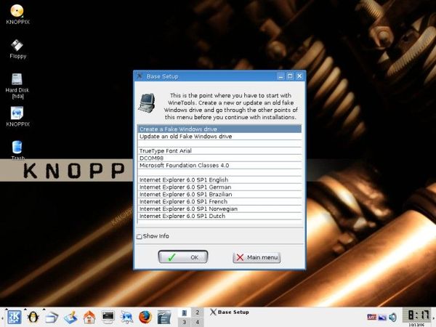Open the KNOPPIX CD desktop icon
The image size is (436, 327).
point(17,12)
